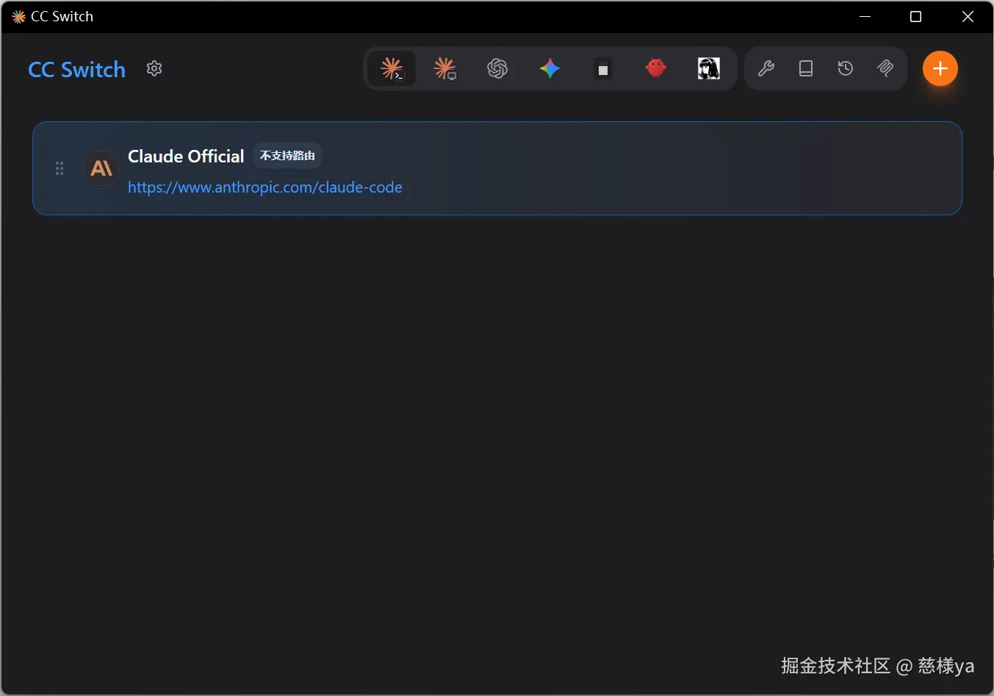
Task: Add a new provider with orange plus button
Action: coord(940,68)
